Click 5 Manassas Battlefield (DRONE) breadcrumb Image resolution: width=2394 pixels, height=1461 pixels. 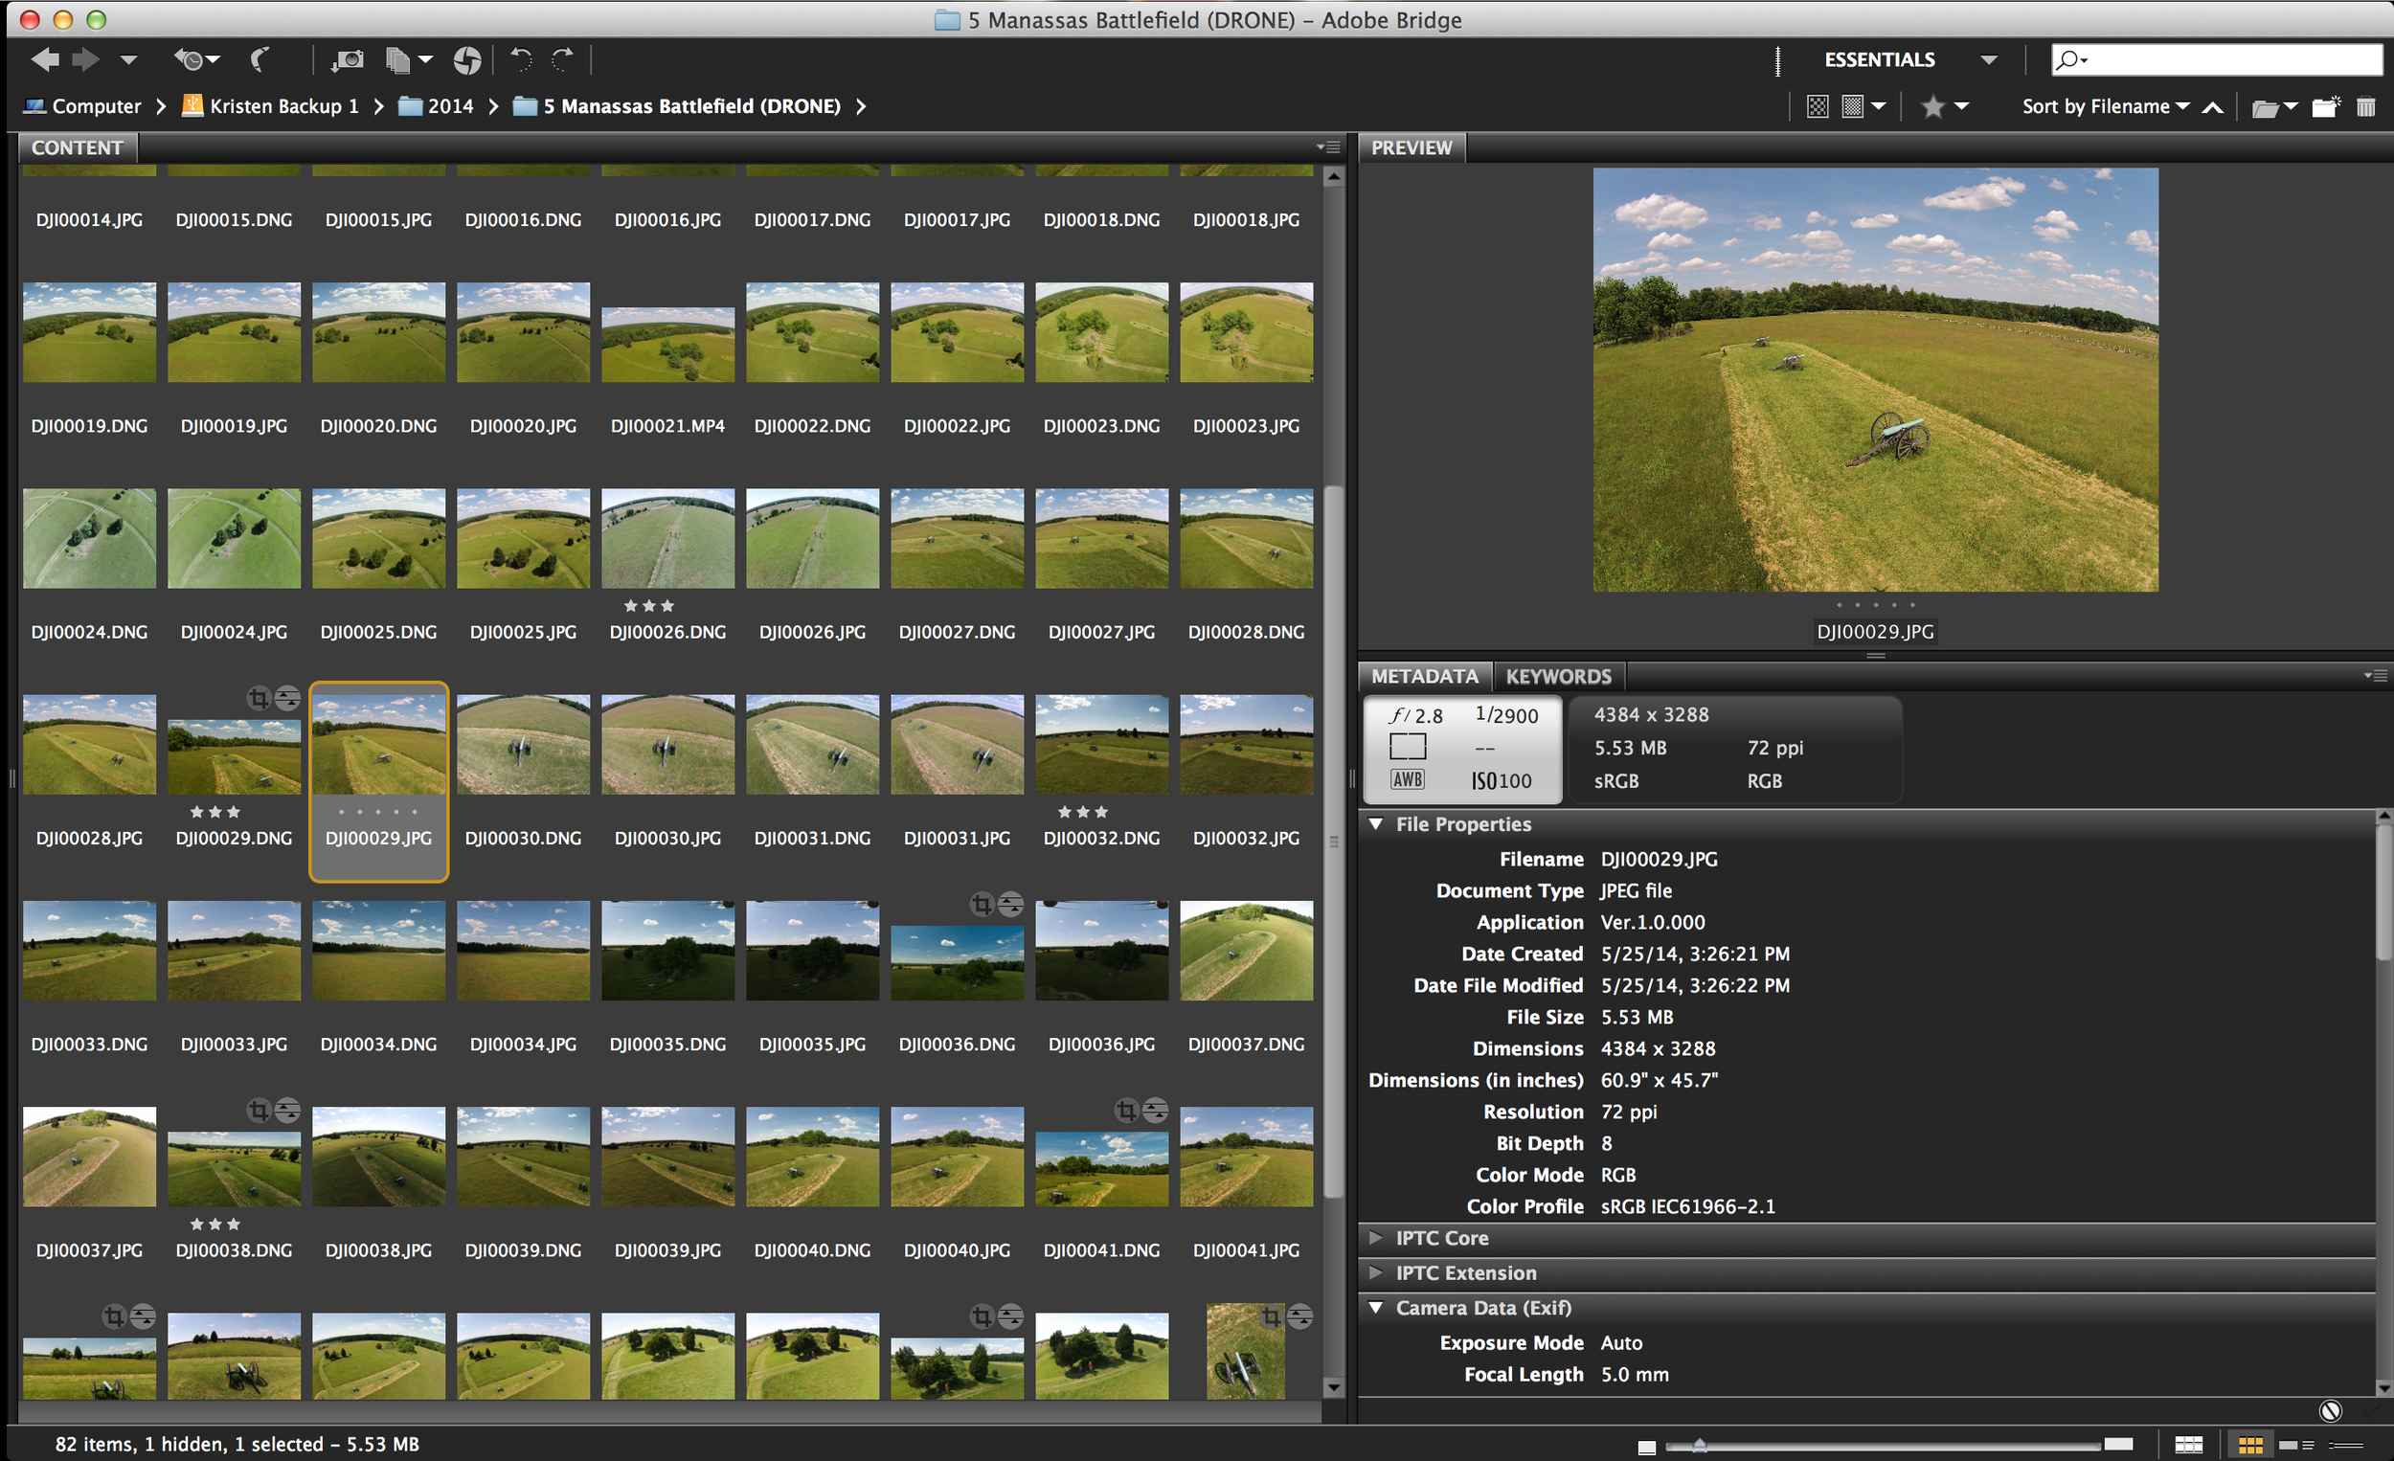pyautogui.click(x=677, y=106)
